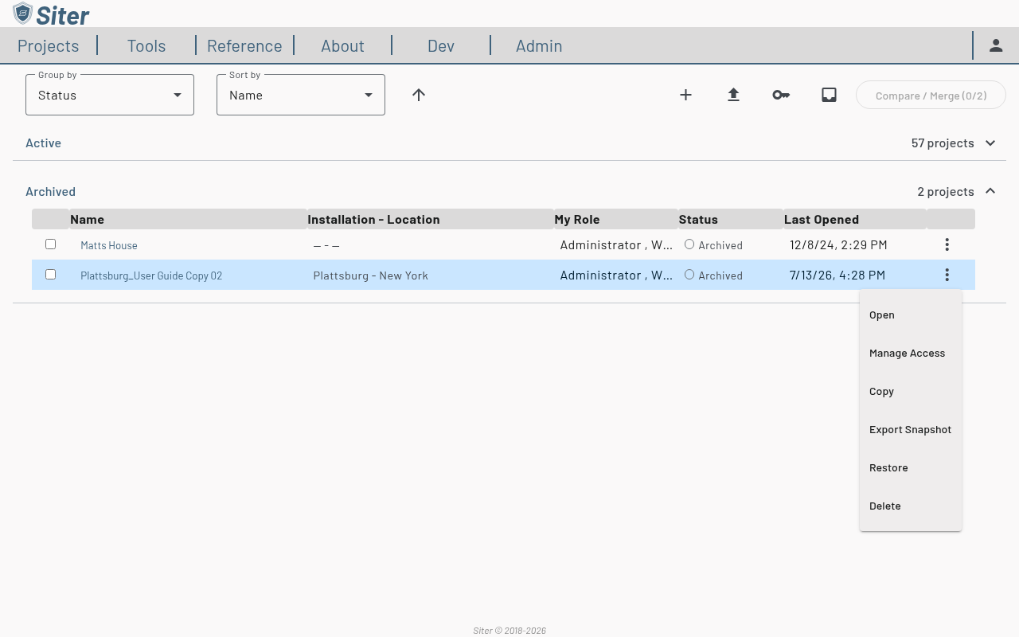
Task: Open the Admin nav tab
Action: (x=539, y=45)
